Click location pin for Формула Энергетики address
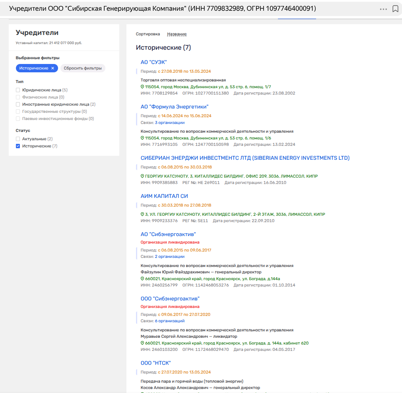This screenshot has height=393, width=402. pyautogui.click(x=142, y=138)
